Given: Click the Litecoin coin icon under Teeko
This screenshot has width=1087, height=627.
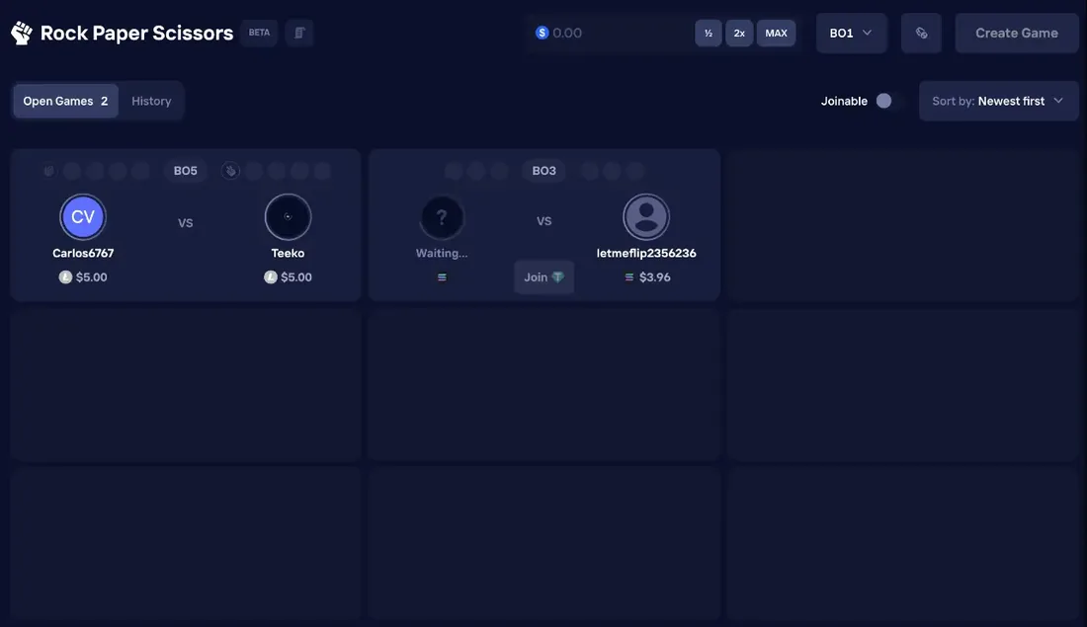Looking at the screenshot, I should coord(271,277).
